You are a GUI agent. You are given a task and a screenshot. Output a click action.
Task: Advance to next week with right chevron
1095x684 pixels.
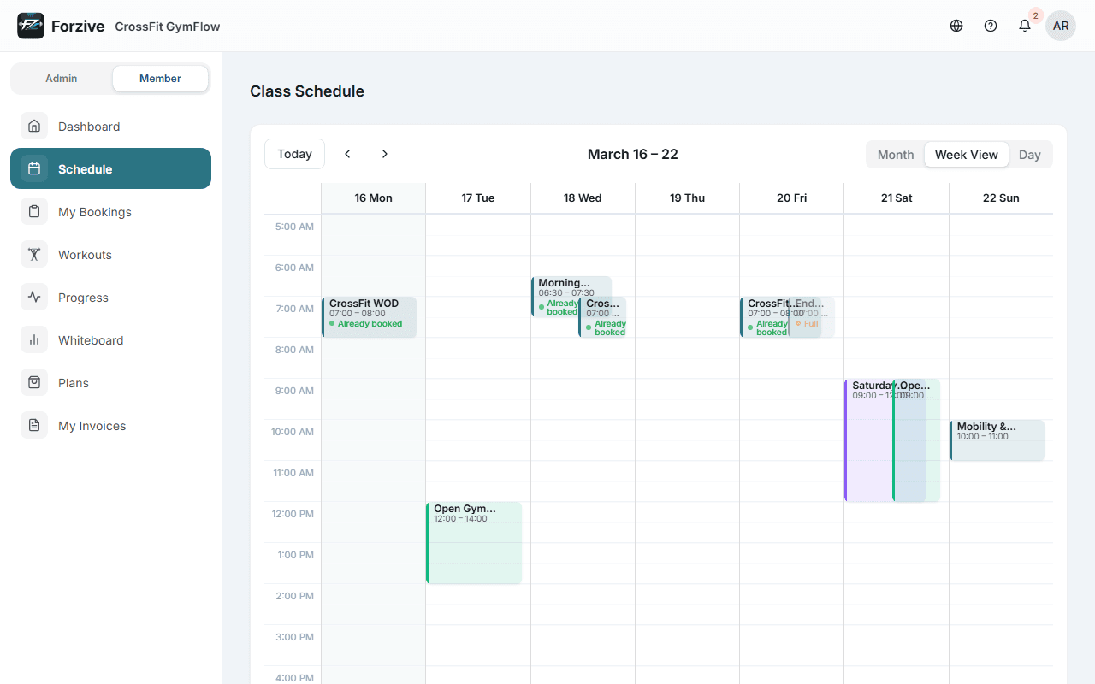[385, 154]
